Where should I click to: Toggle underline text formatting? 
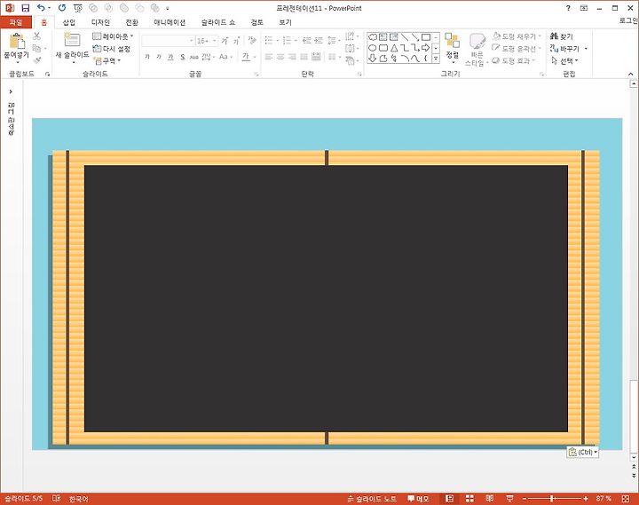(170, 57)
